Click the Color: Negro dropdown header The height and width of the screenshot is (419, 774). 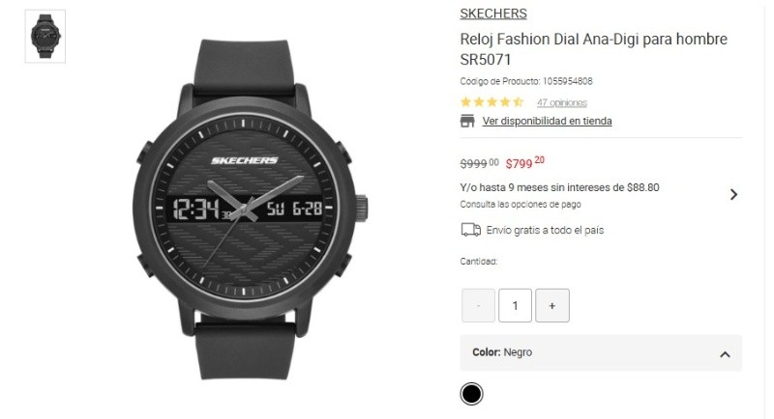pos(601,352)
